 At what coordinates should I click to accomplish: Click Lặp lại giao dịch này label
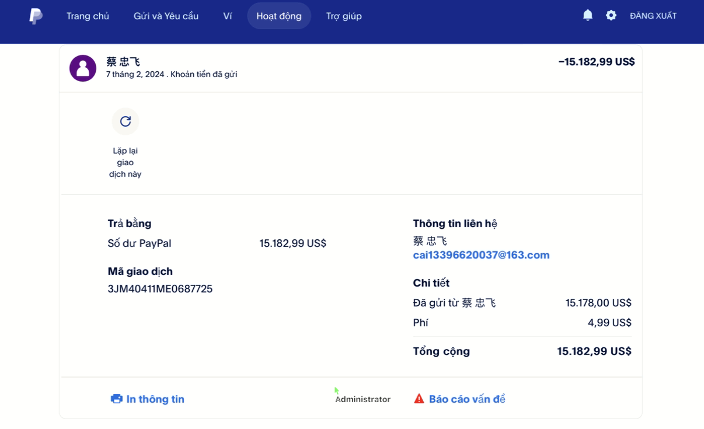(126, 162)
